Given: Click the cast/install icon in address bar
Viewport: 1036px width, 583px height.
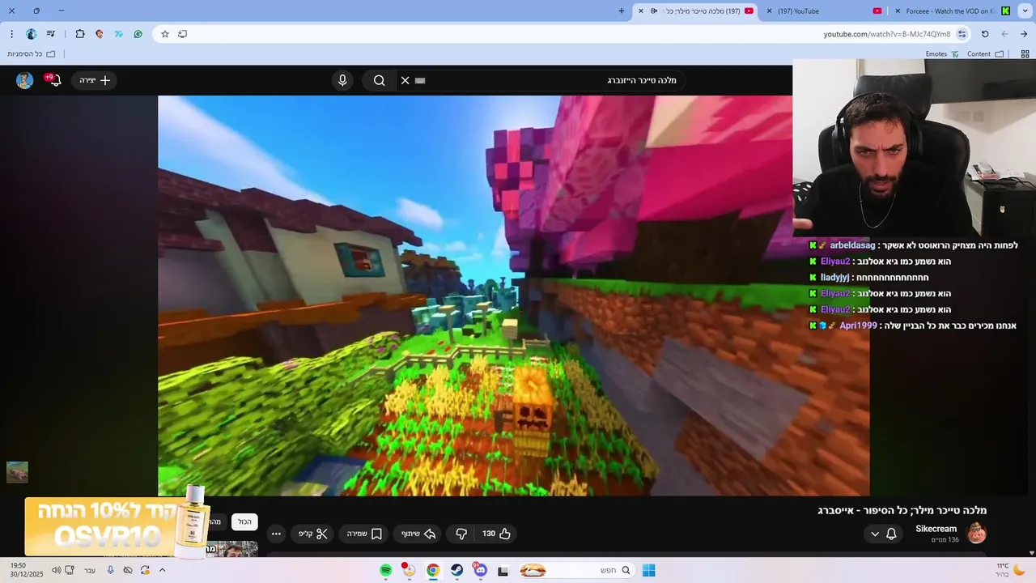Looking at the screenshot, I should [183, 34].
